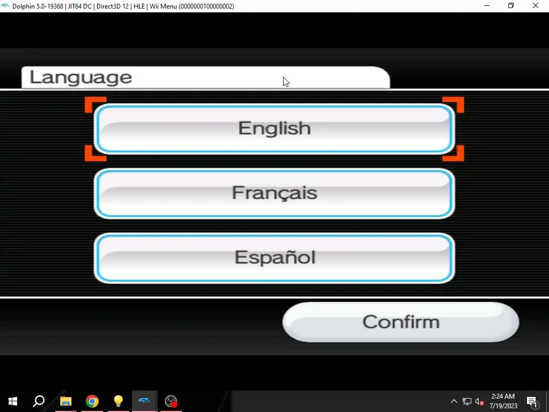Launch File Explorer from the taskbar

coord(65,401)
